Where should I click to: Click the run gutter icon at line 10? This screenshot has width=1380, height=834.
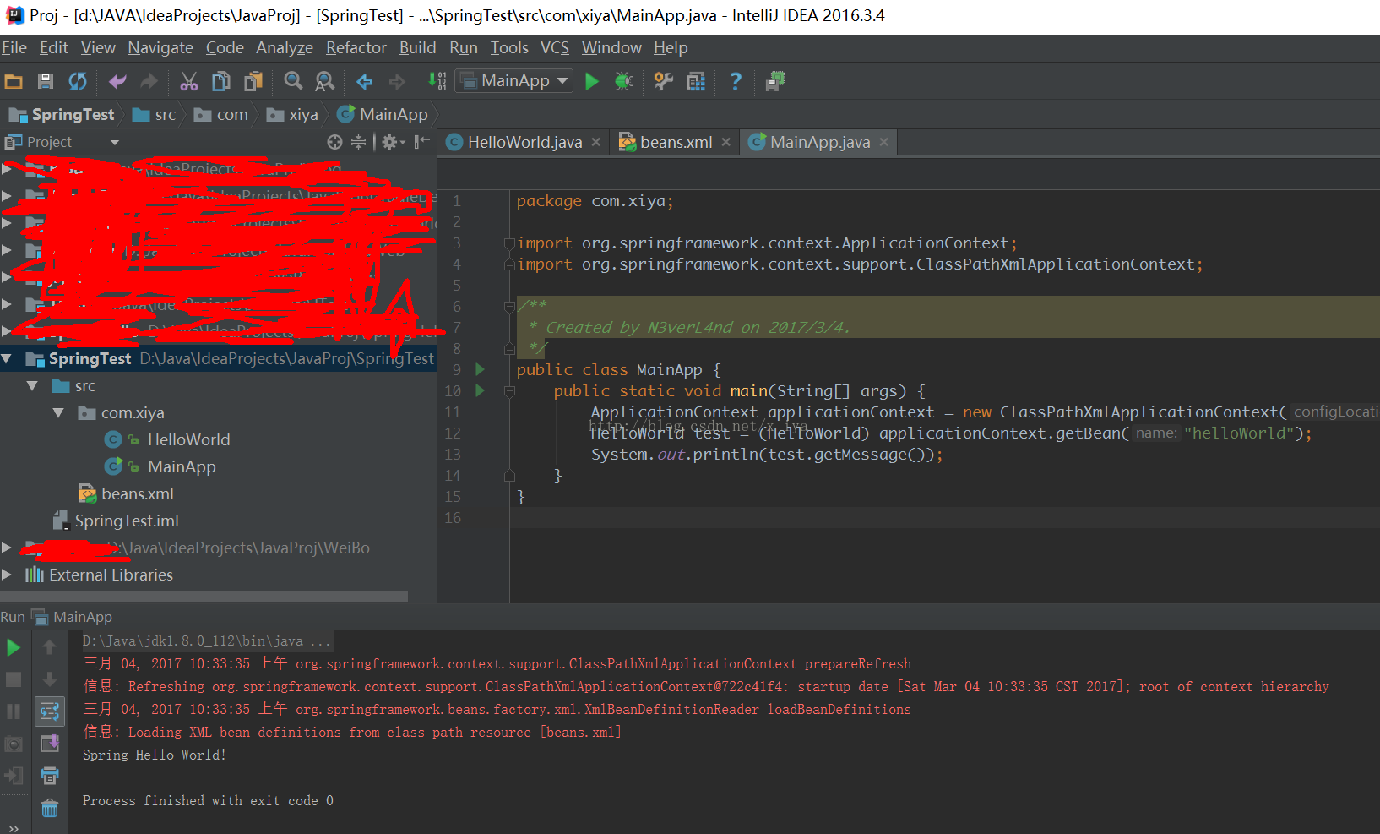coord(481,390)
